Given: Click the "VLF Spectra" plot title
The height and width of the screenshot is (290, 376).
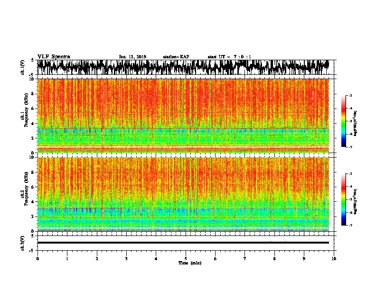Looking at the screenshot, I should (54, 57).
